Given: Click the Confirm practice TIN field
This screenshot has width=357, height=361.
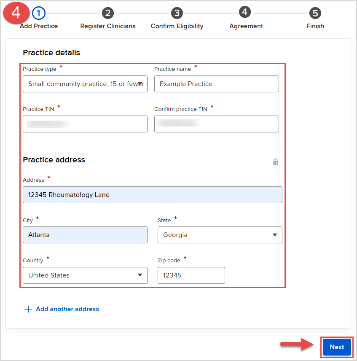Looking at the screenshot, I should click(217, 124).
